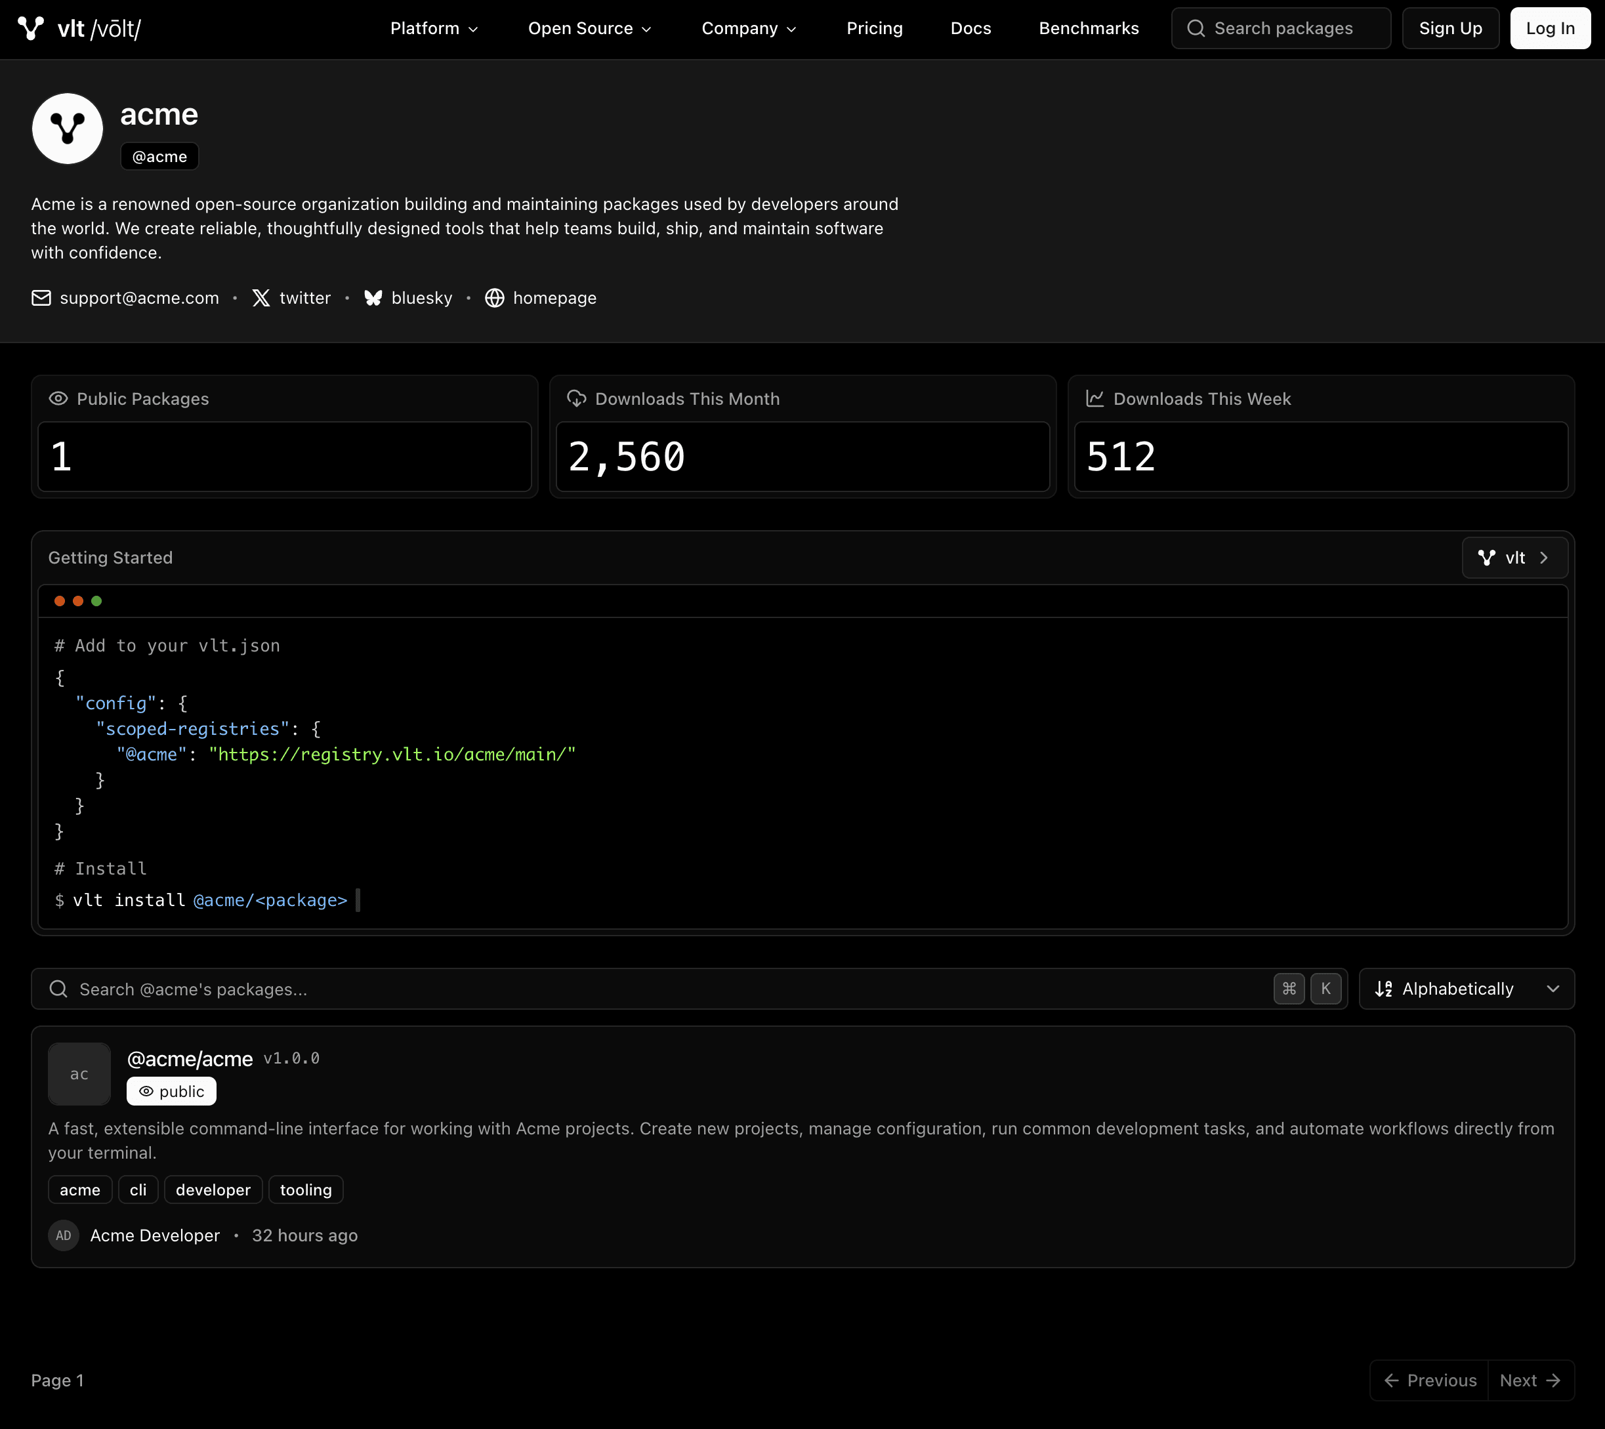
Task: Click the homepage globe icon
Action: [x=495, y=299]
